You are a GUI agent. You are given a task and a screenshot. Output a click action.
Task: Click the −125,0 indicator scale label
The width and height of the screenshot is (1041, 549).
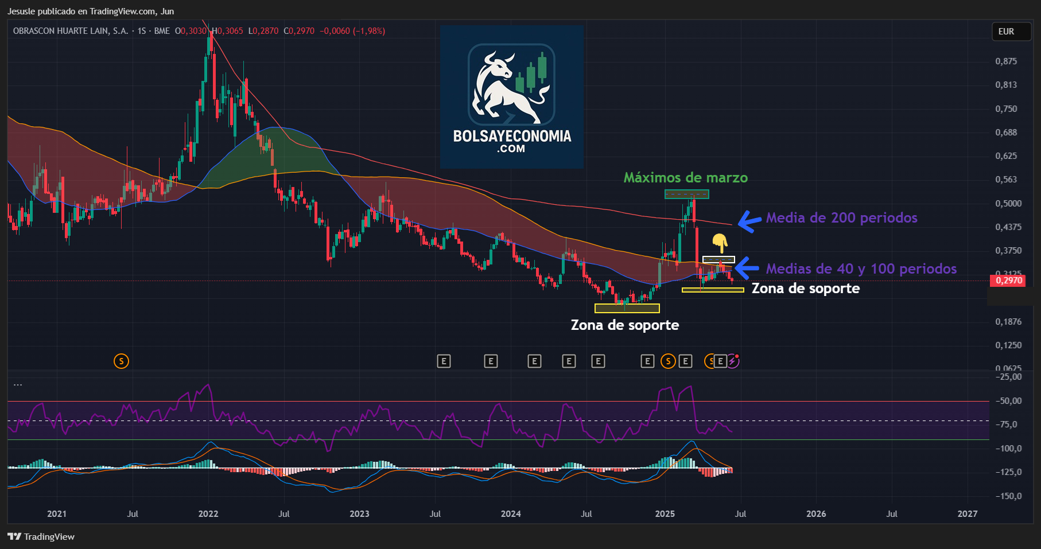1008,472
